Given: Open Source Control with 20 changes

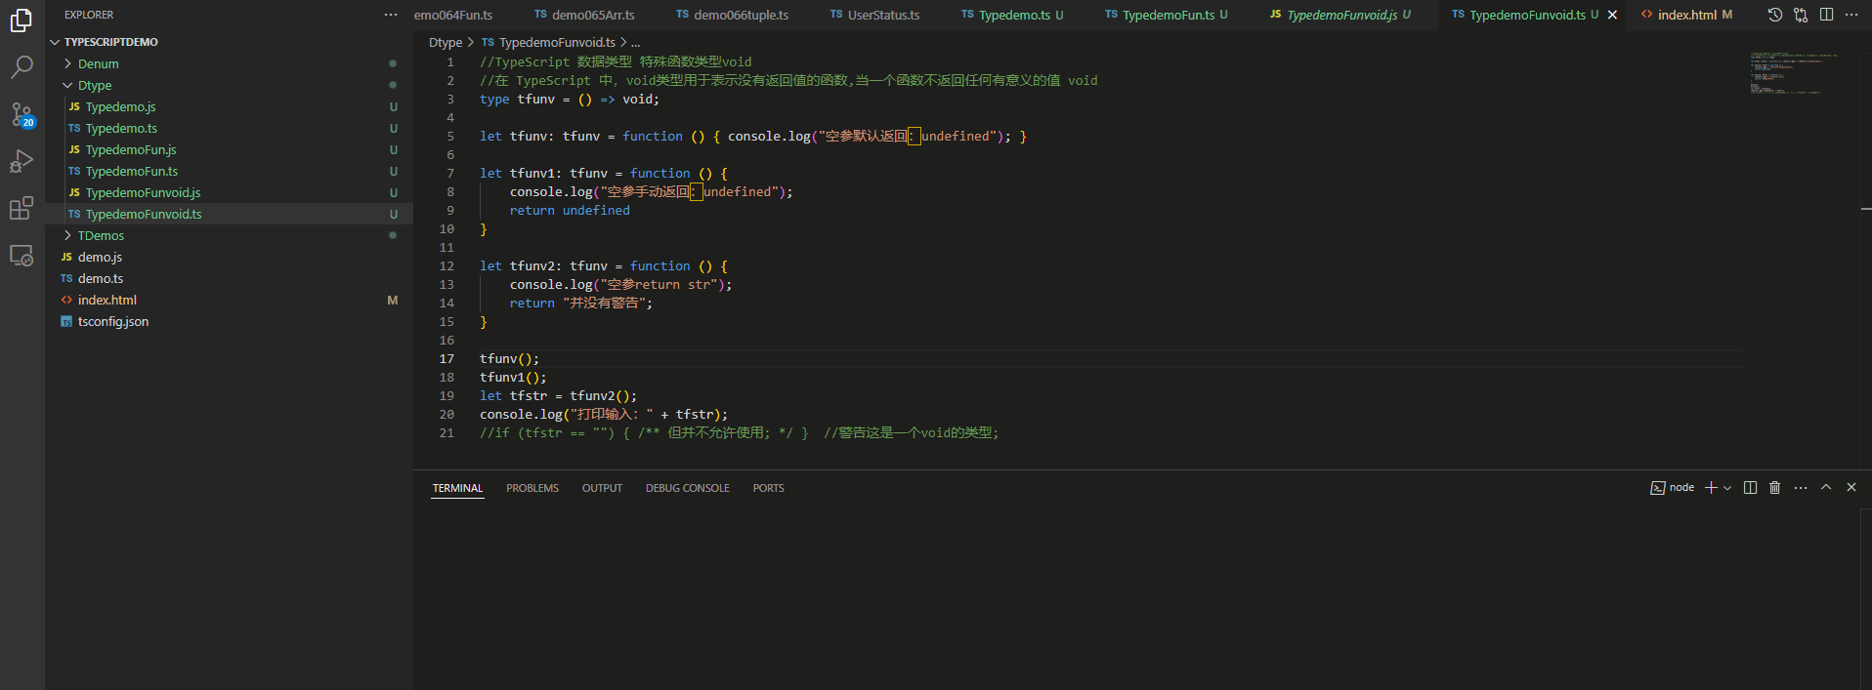Looking at the screenshot, I should (x=21, y=114).
